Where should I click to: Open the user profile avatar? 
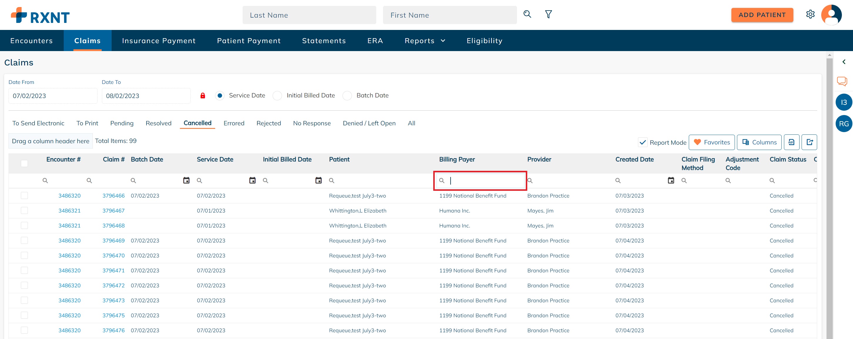[x=832, y=15]
